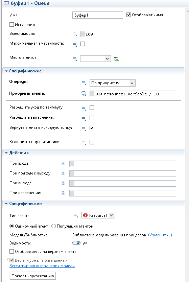The width and height of the screenshot is (189, 282).
Task: Click the graphical picker icon next to Место агентов
Action: point(116,58)
